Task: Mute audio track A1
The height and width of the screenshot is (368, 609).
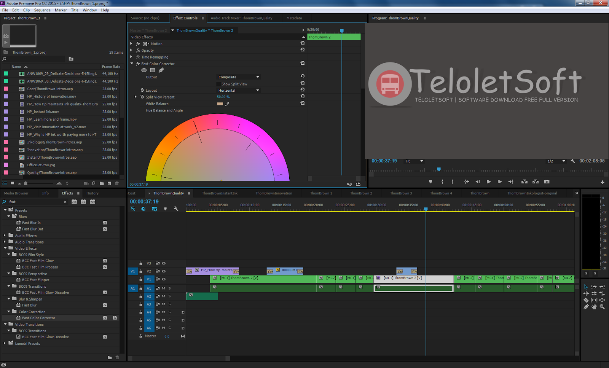Action: (164, 288)
